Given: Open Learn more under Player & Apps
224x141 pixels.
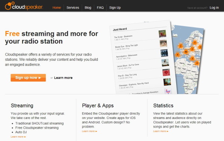Looking at the screenshot, I should [x=90, y=131].
